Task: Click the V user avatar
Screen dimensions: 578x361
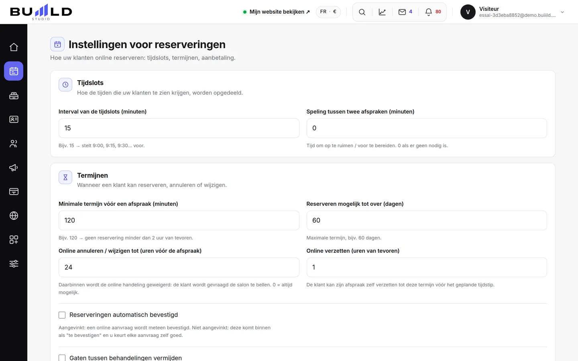Action: point(468,12)
